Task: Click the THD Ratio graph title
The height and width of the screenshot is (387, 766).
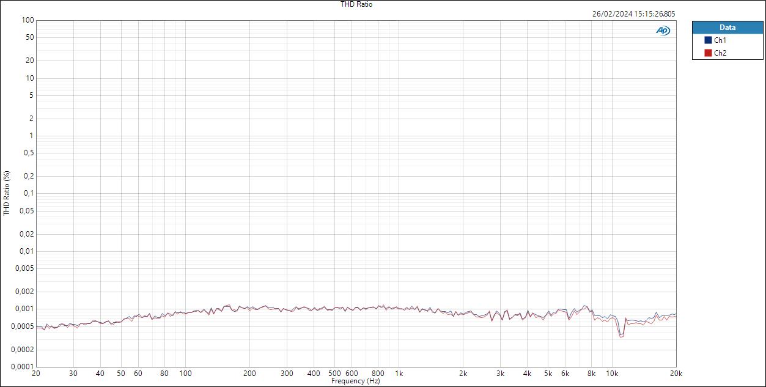Action: pyautogui.click(x=356, y=4)
